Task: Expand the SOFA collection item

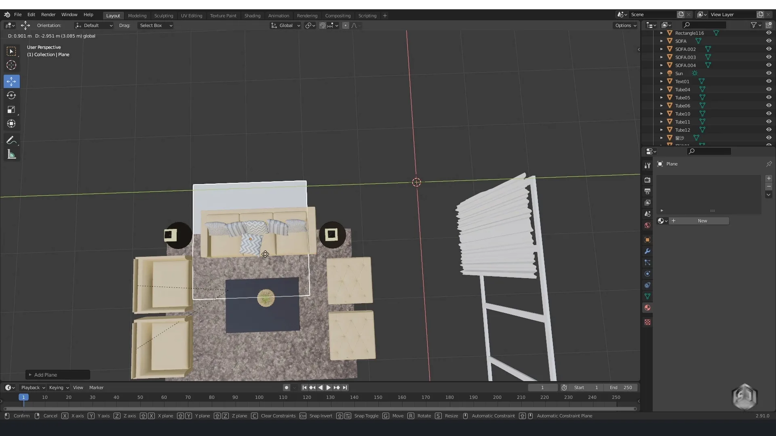Action: point(661,41)
